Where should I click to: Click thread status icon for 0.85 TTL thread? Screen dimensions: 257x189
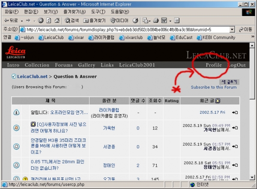16,165
